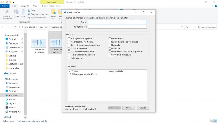
Task: Toggle Distinguir mayúsculas de minúsculas
Action: [69, 45]
